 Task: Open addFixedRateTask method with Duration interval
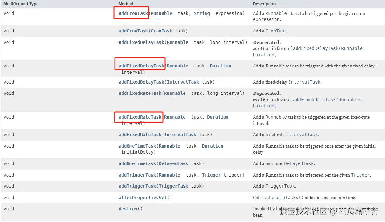pyautogui.click(x=140, y=117)
